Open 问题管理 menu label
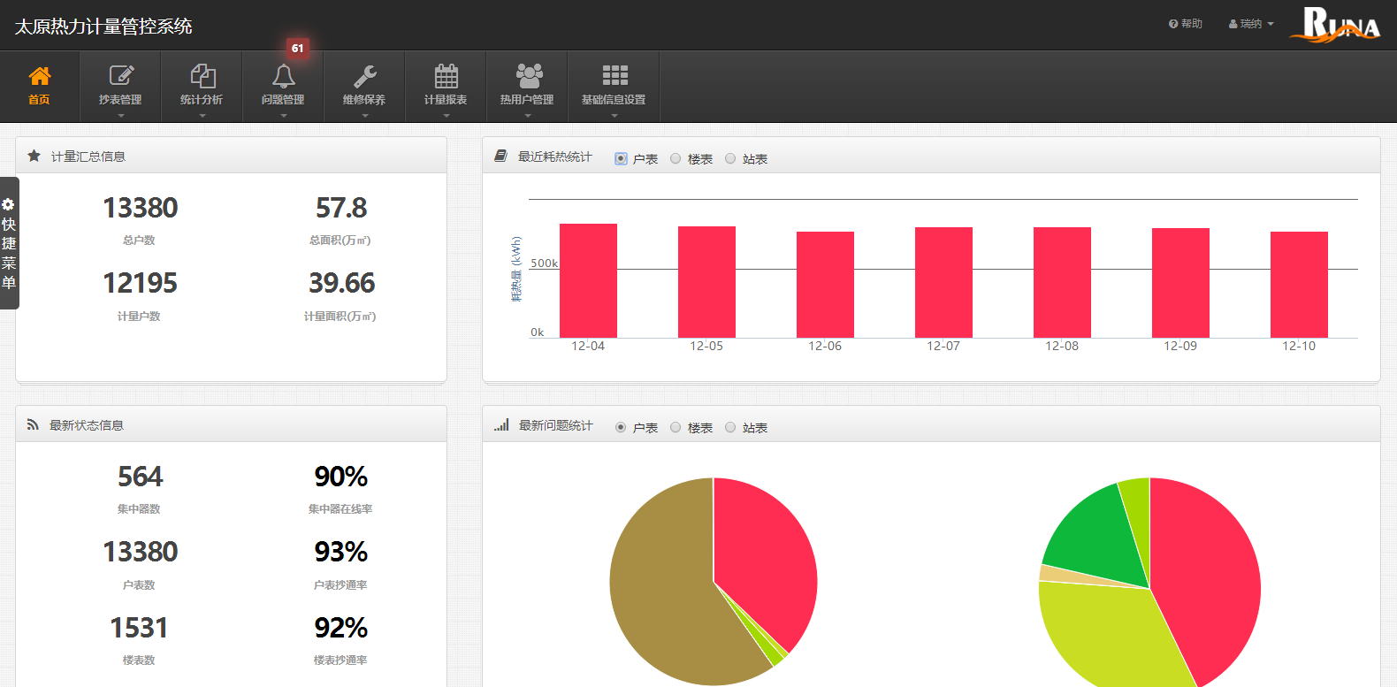 283,100
